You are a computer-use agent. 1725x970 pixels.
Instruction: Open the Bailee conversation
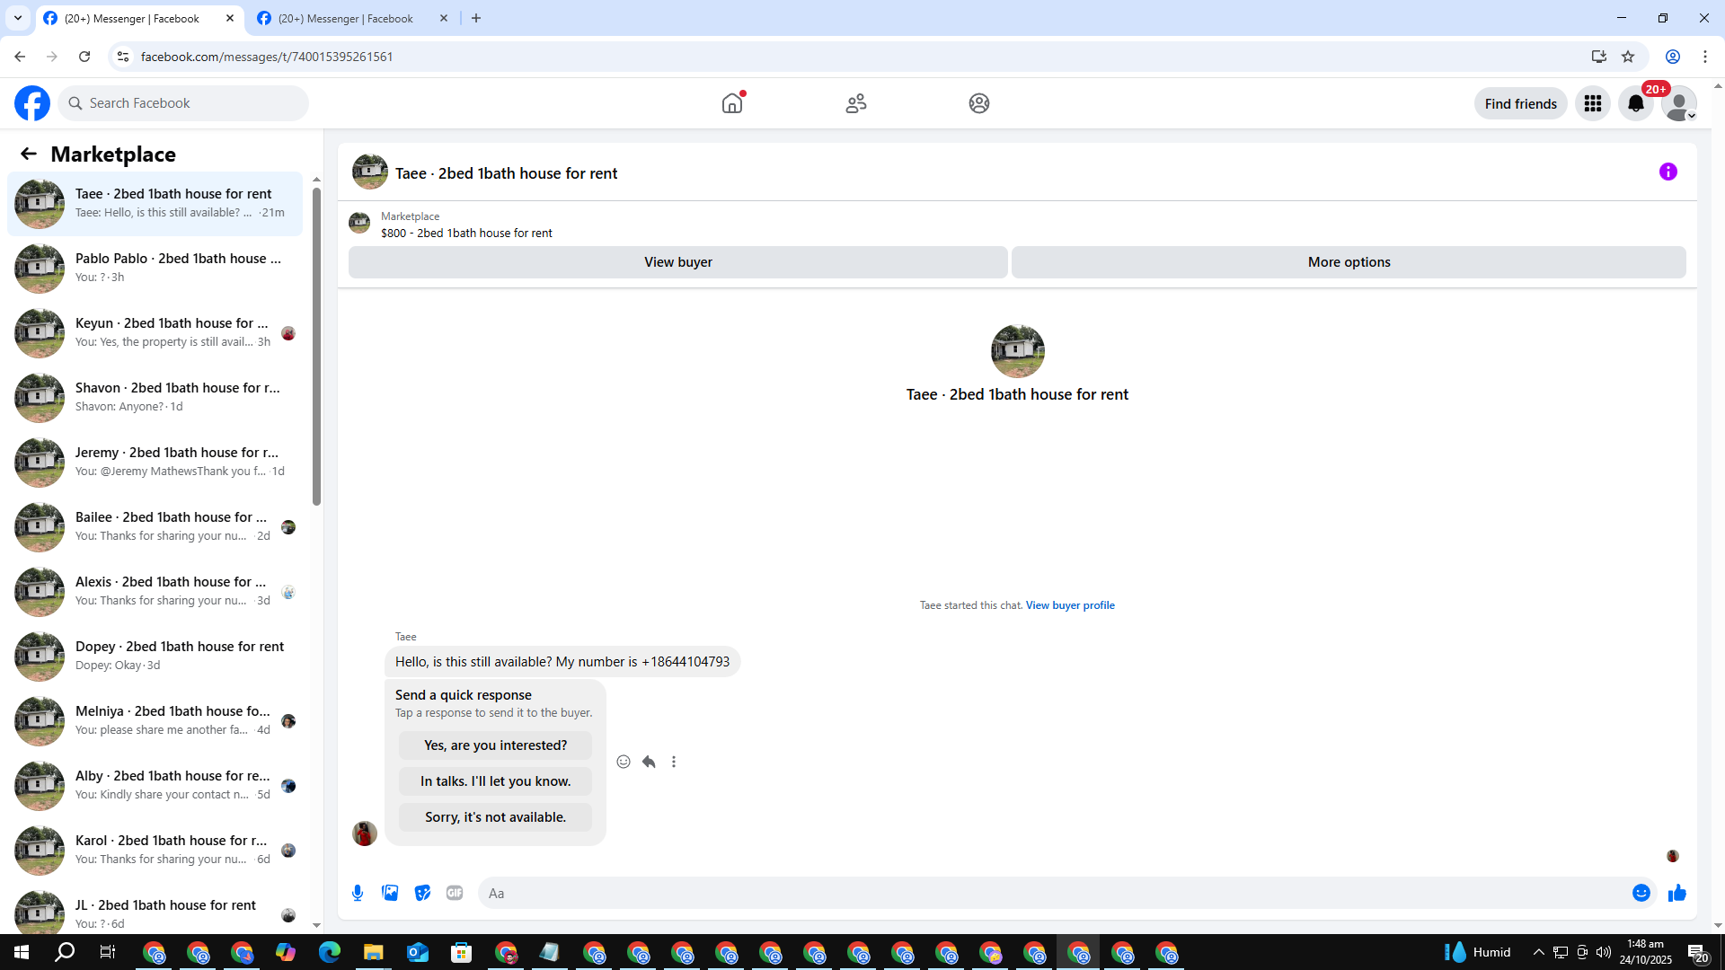click(155, 527)
